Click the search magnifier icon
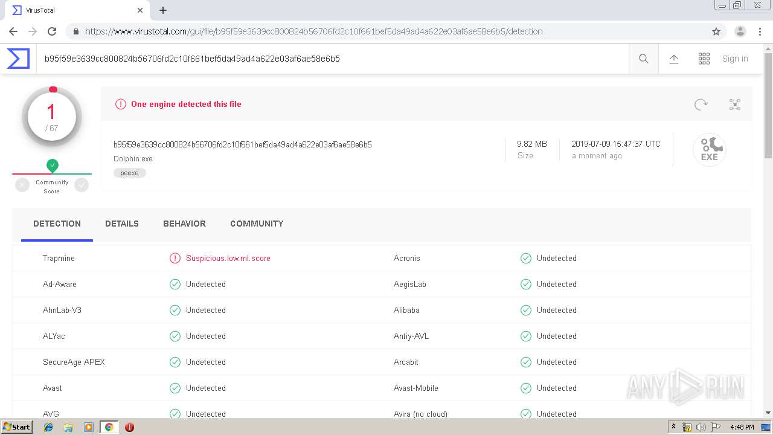 (x=644, y=59)
